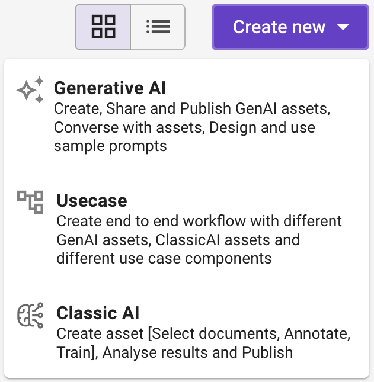This screenshot has width=374, height=382.
Task: Click the 'sample prompts' line of text
Action: (x=110, y=146)
